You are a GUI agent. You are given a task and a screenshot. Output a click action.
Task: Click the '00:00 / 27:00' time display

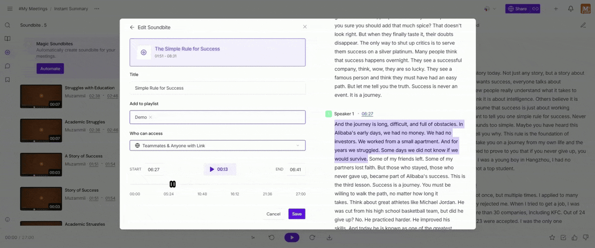click(20, 237)
